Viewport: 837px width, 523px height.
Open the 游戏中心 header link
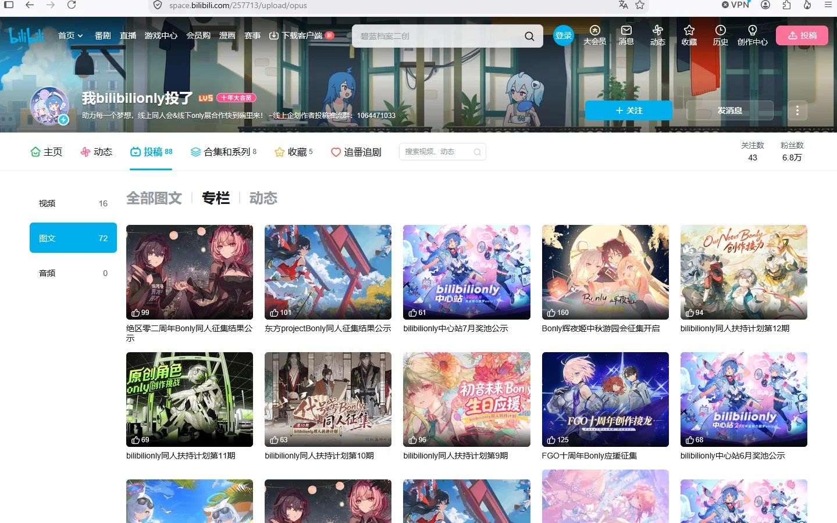tap(161, 35)
